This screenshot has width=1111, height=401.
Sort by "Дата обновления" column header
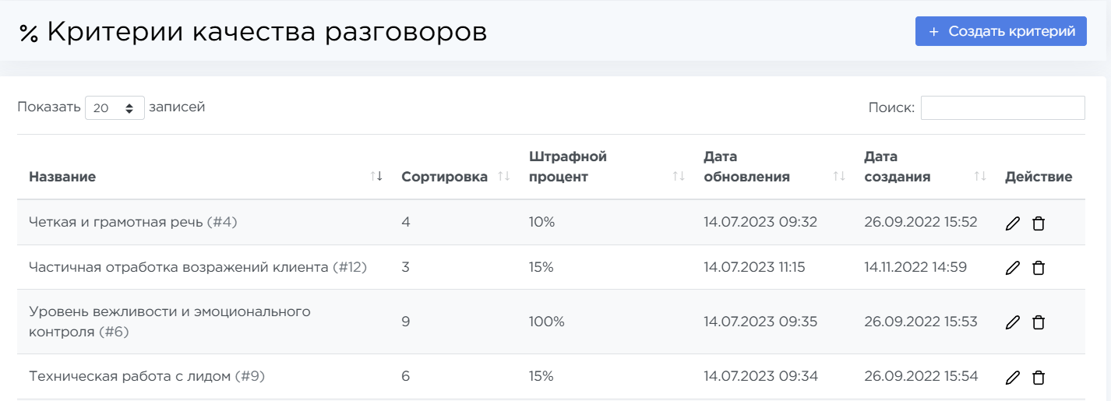click(746, 167)
